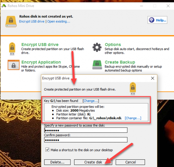Close the Encrypt USB drive dialog
Image resolution: width=174 pixels, height=167 pixels.
tap(153, 78)
